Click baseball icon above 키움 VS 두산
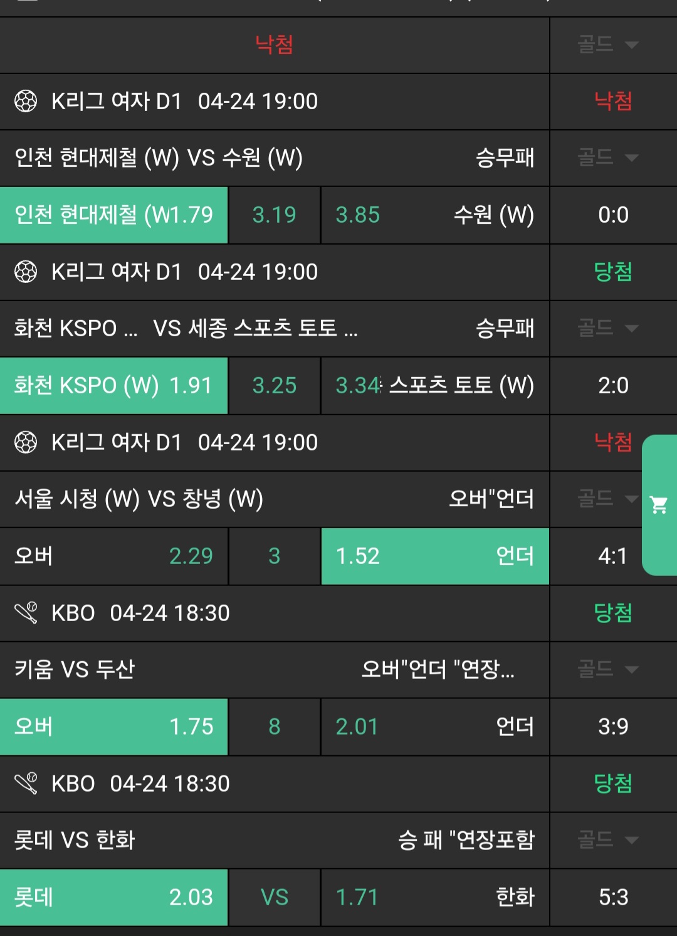This screenshot has height=936, width=677. click(26, 613)
